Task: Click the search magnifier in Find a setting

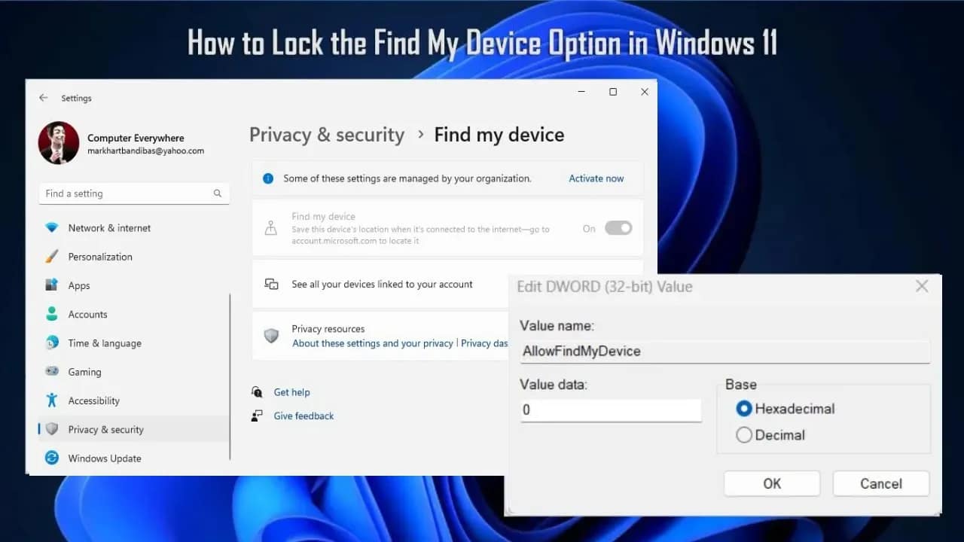Action: pos(217,193)
